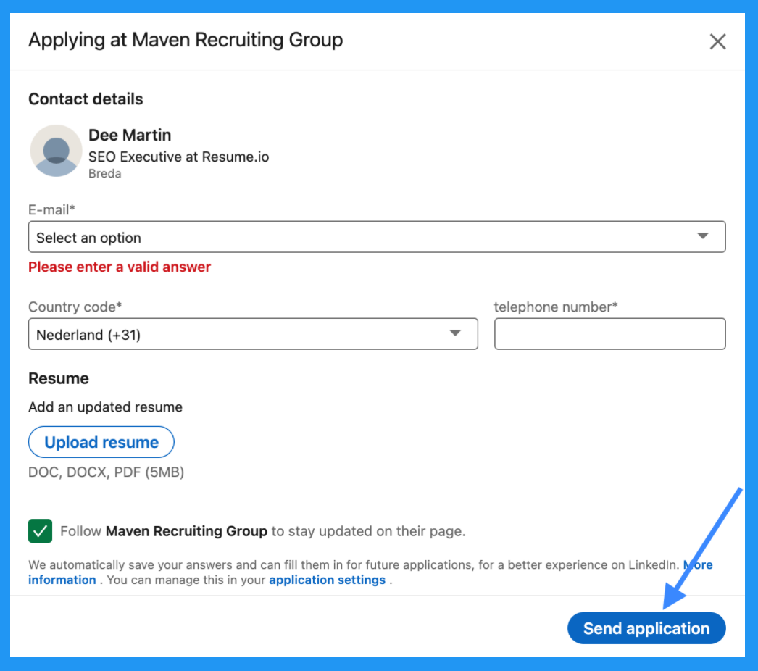758x671 pixels.
Task: Click the DOC, DOCX, PDF (5MB) hint text
Action: [107, 472]
